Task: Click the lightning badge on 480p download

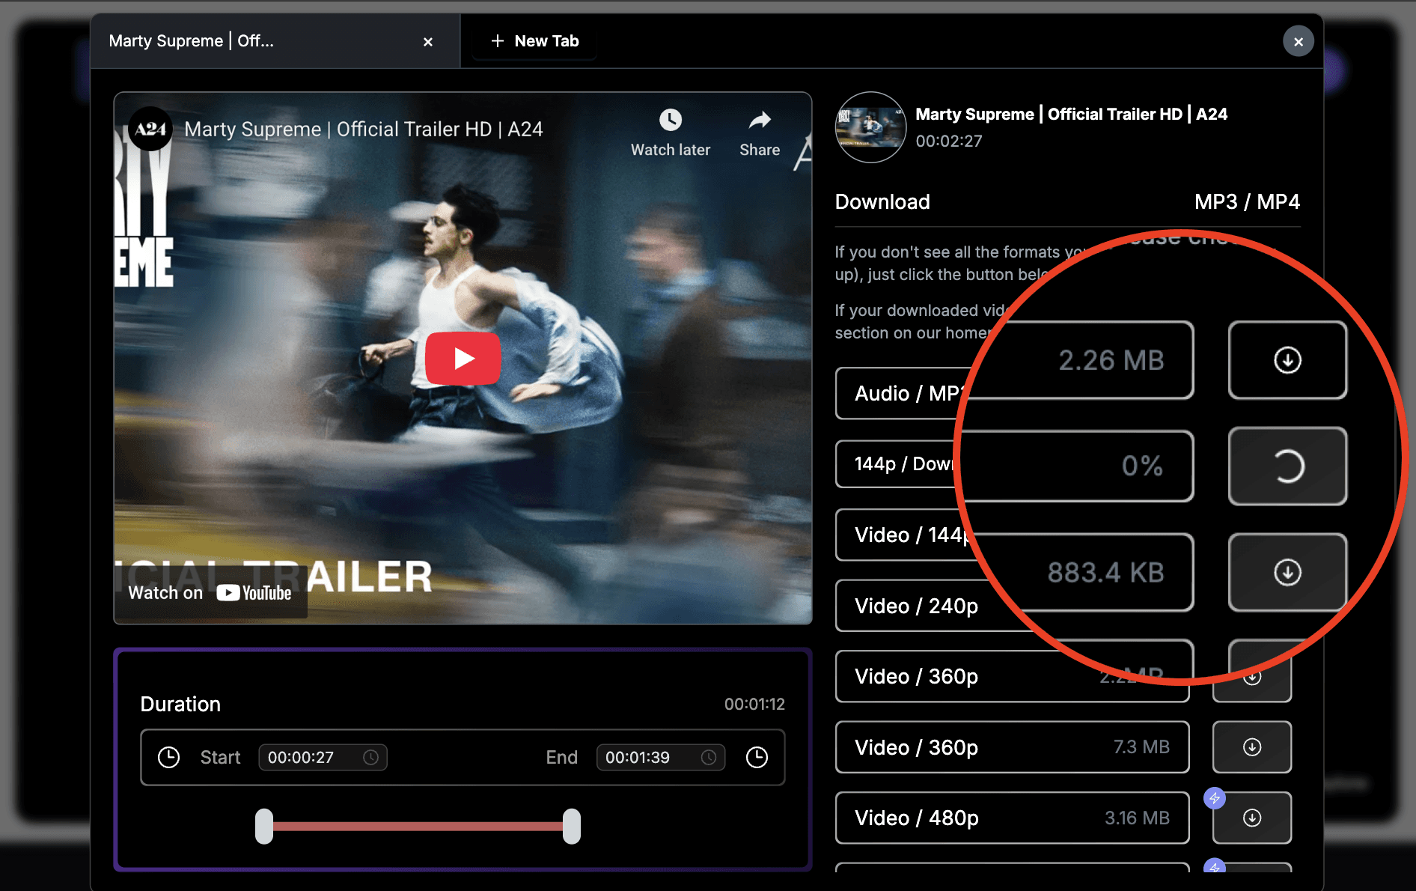Action: [1215, 798]
